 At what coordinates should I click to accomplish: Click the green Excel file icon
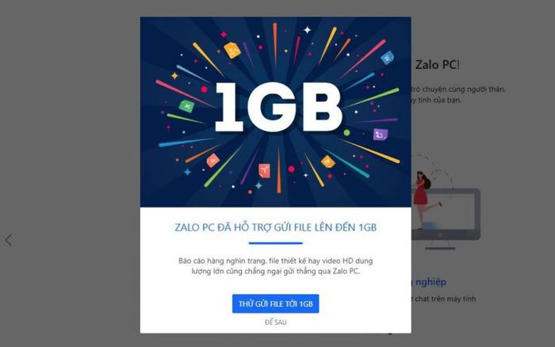[186, 105]
